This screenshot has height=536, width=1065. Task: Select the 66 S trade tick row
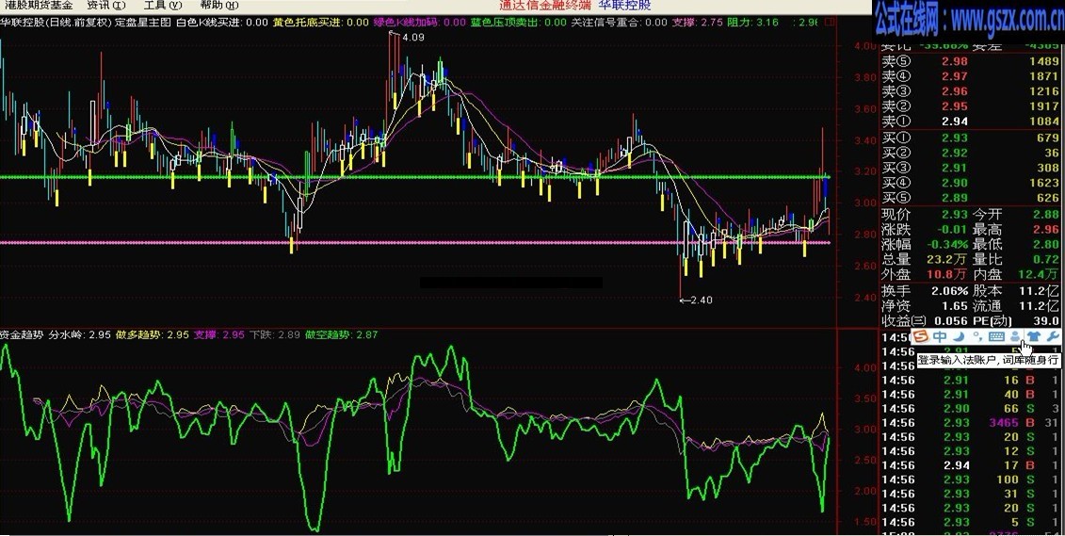[x=971, y=408]
